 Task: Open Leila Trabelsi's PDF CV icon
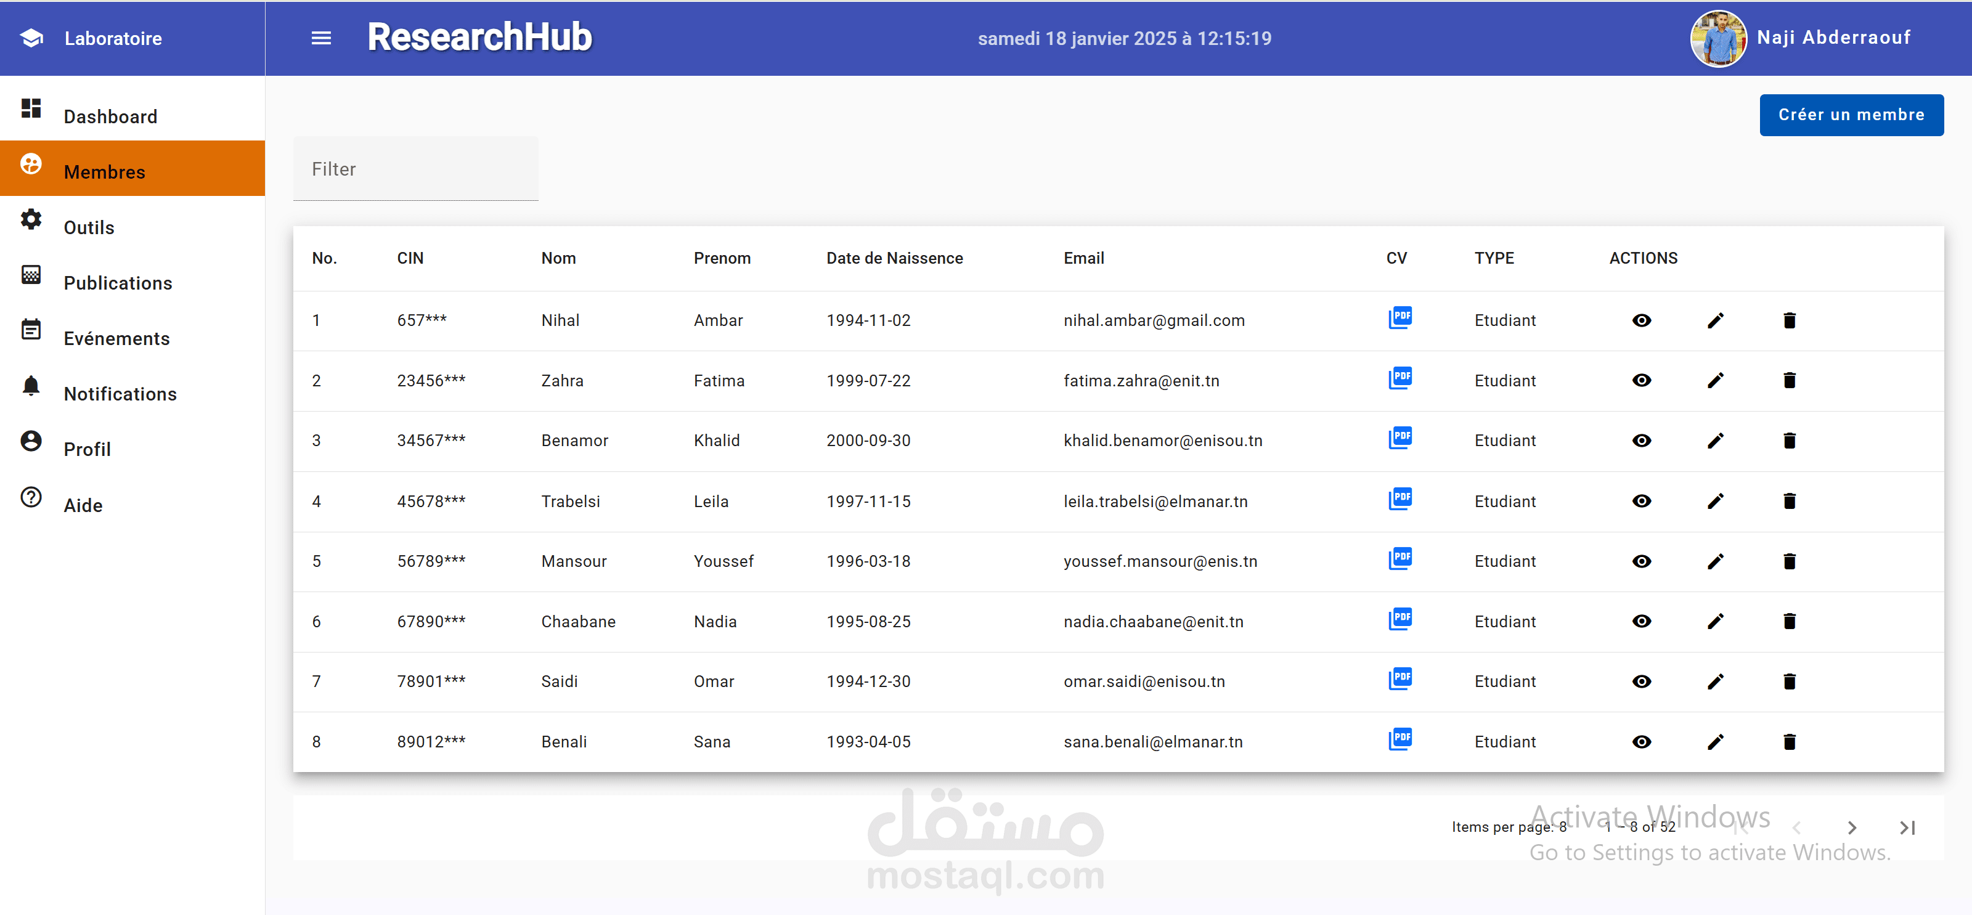point(1400,499)
